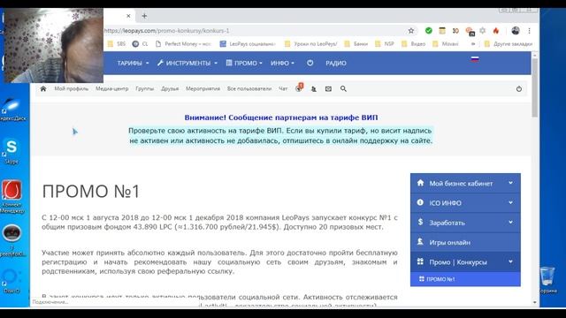Click the ПРОМО №1 page heading
Viewport: 566px width, 318px height.
tap(90, 191)
